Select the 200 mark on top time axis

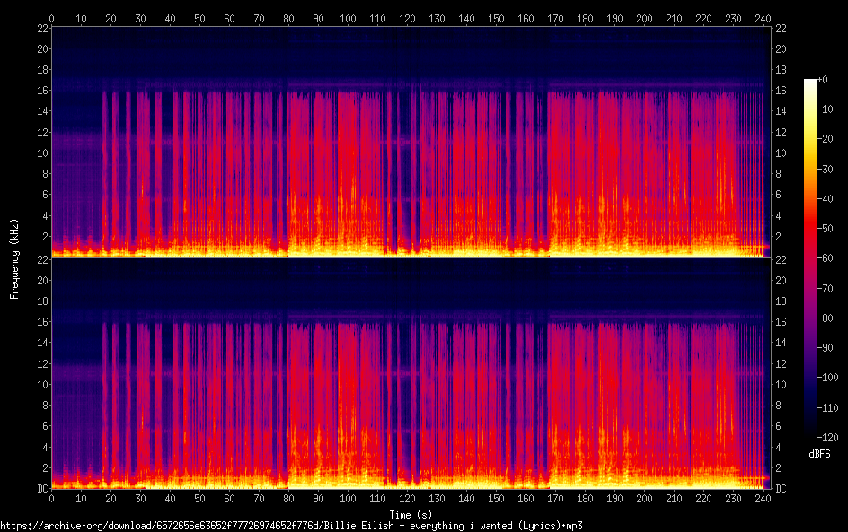coord(644,18)
